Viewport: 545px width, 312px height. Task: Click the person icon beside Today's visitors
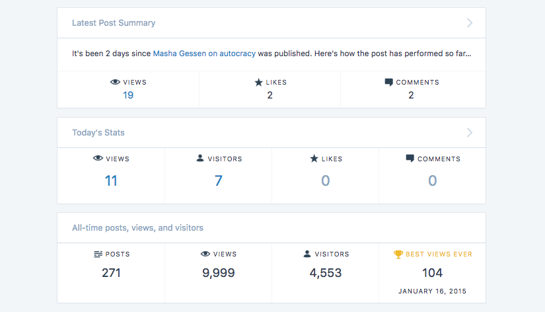tap(200, 159)
